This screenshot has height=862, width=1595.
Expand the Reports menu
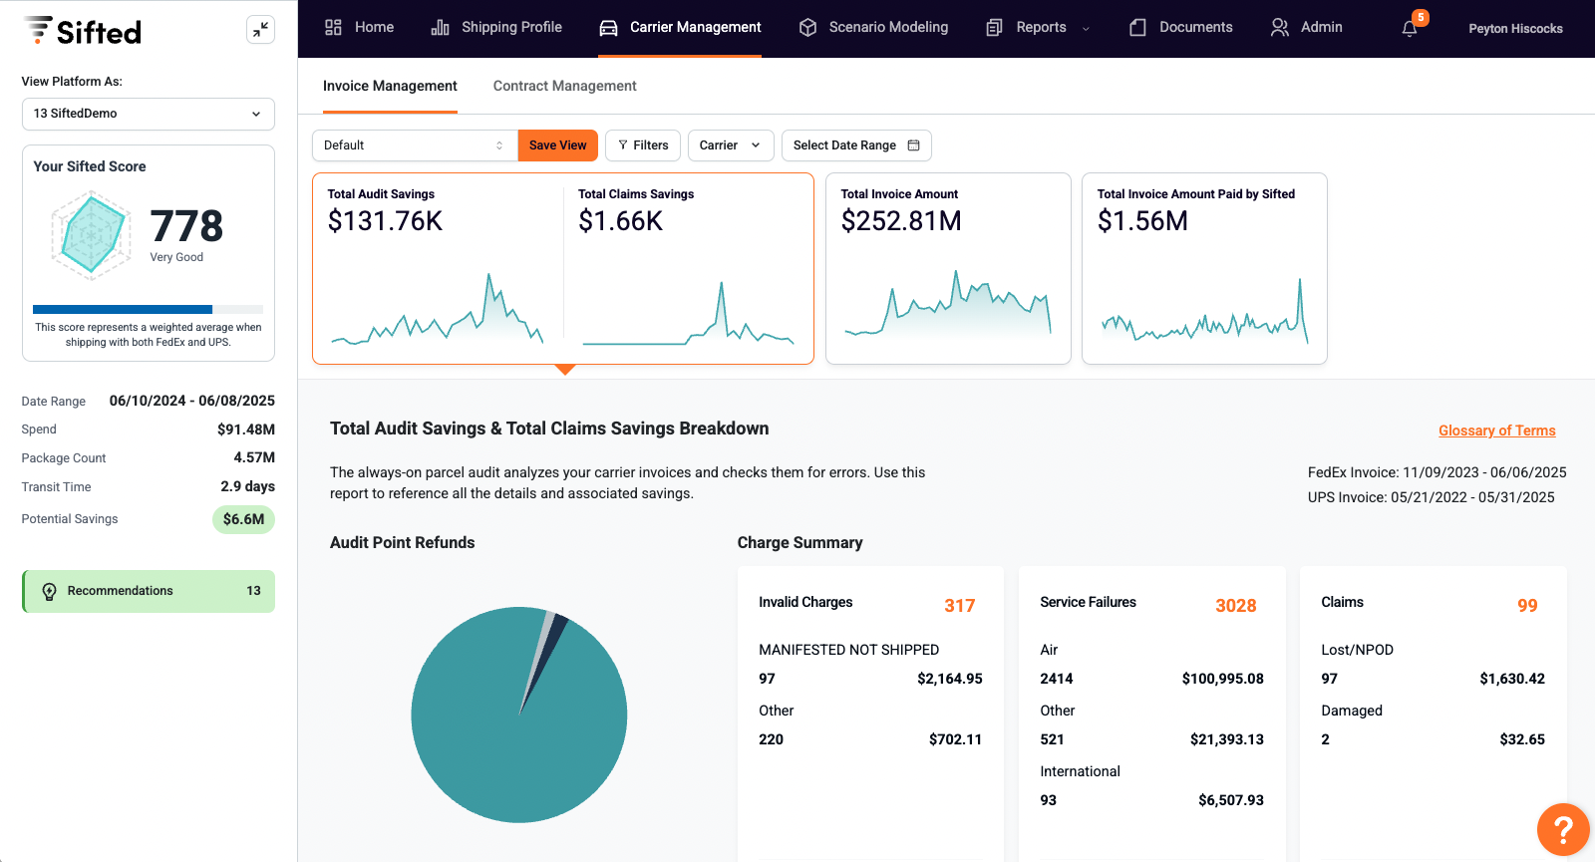[x=1039, y=28]
